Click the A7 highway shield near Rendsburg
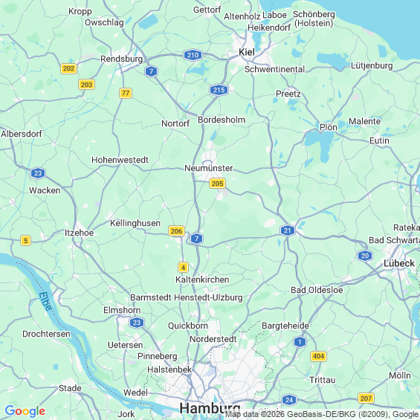The width and height of the screenshot is (420, 420). point(152,71)
